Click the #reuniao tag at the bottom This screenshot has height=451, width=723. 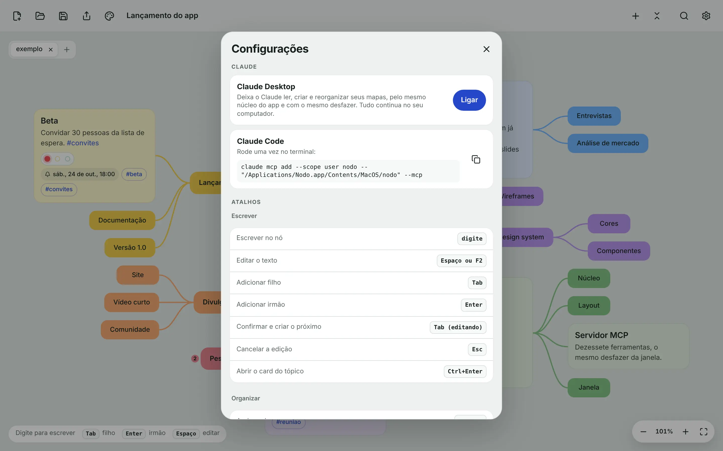[x=288, y=422]
